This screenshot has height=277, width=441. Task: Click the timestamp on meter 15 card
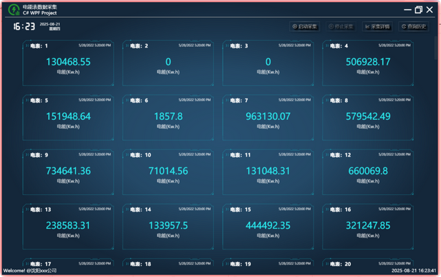pyautogui.click(x=294, y=209)
